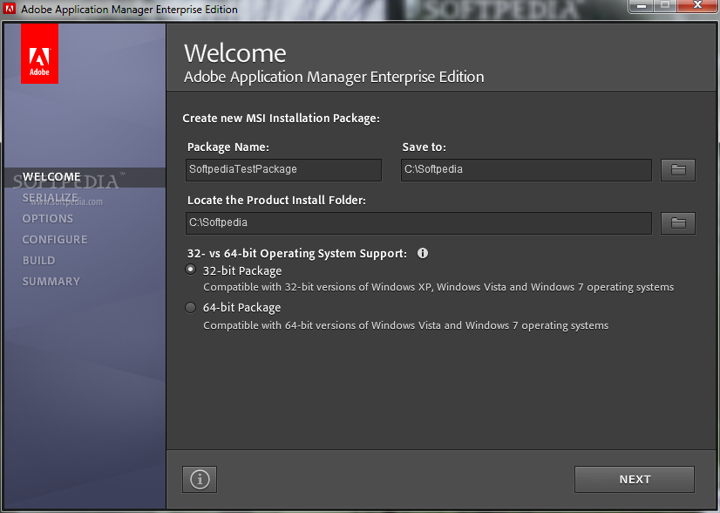Click '32- vs 64-bit Operating System Support:' label

pyautogui.click(x=296, y=254)
